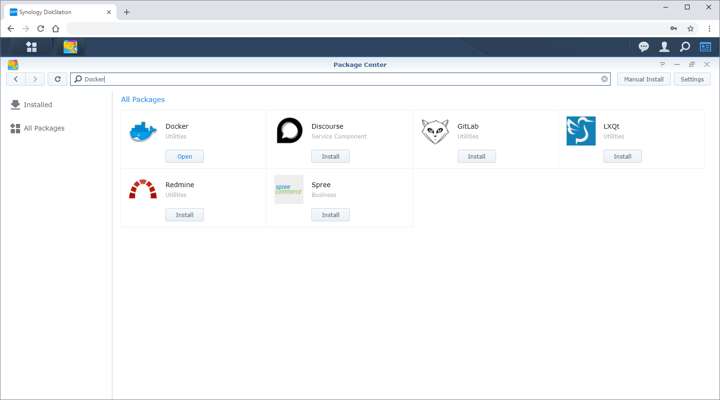720x400 pixels.
Task: Click the Spree commerce thumbnail
Action: point(289,189)
